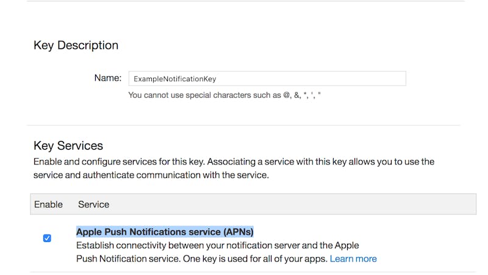
Task: Click the Key Services heading
Action: click(68, 145)
